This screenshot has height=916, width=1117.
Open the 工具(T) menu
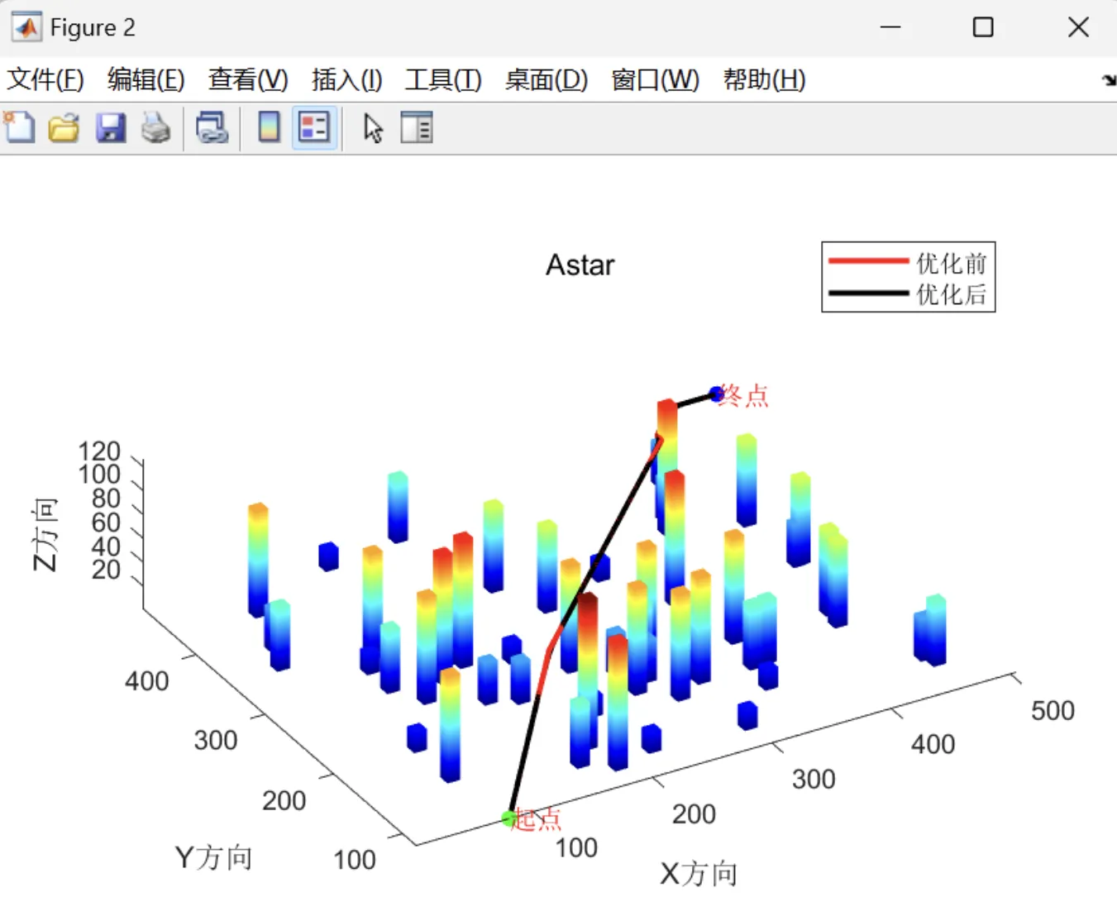(443, 79)
